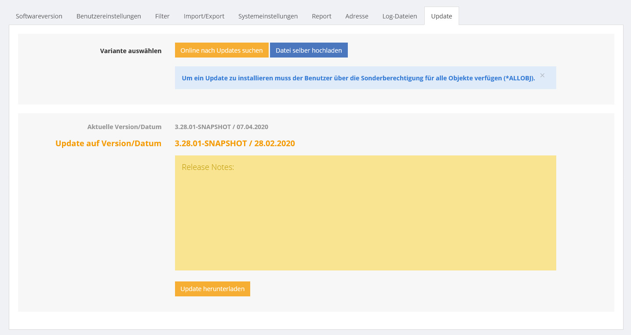Show the Report tab
The width and height of the screenshot is (631, 335).
click(321, 16)
